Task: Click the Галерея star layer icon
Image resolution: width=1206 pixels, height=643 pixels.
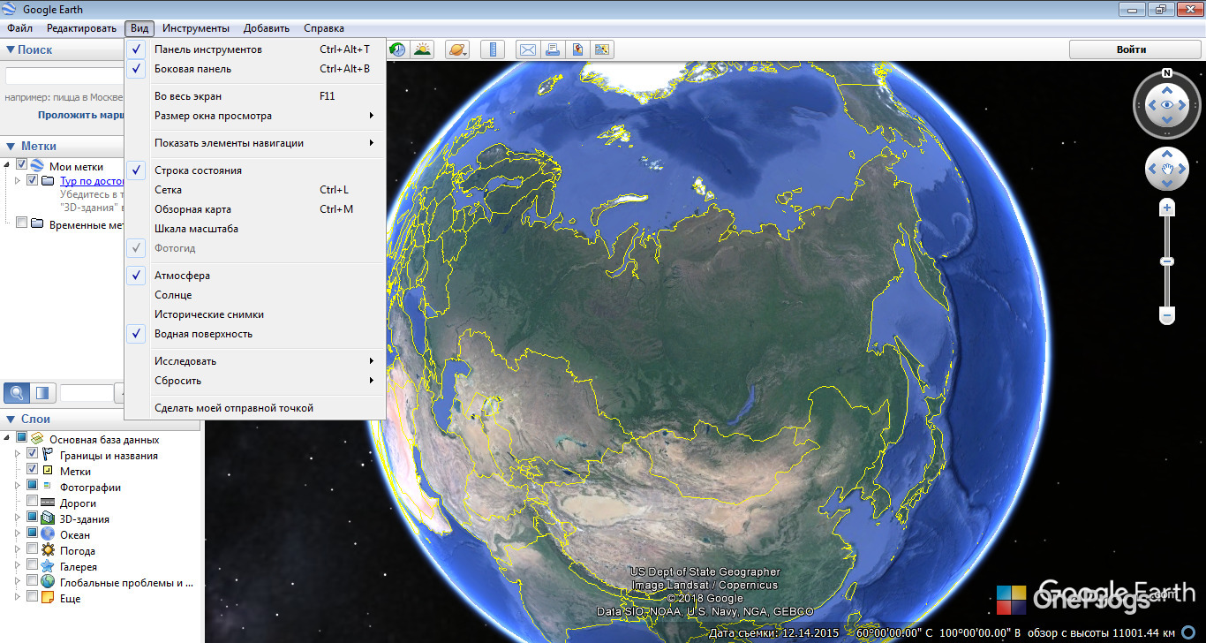Action: pos(48,567)
